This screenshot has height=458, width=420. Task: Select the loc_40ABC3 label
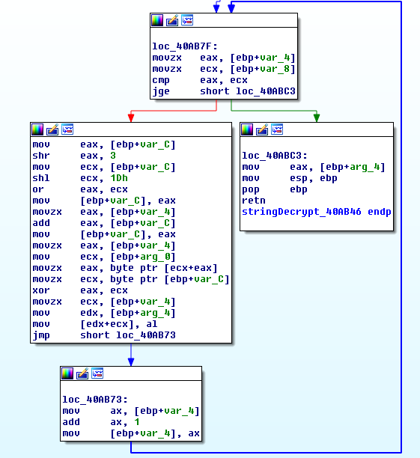click(x=275, y=156)
